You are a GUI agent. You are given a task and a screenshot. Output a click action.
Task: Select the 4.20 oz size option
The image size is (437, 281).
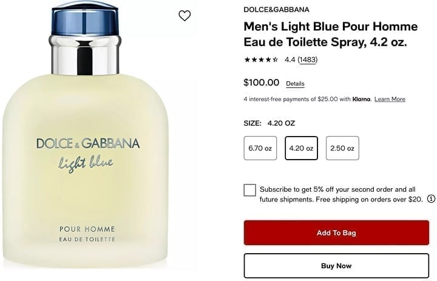coord(301,148)
